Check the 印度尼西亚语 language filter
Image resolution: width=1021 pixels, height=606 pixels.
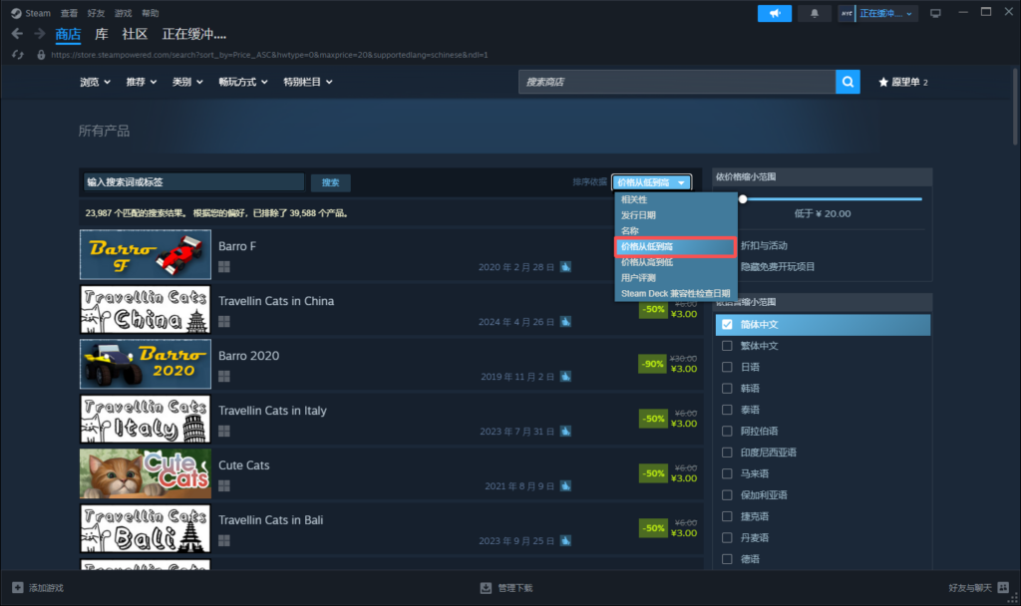click(x=727, y=453)
